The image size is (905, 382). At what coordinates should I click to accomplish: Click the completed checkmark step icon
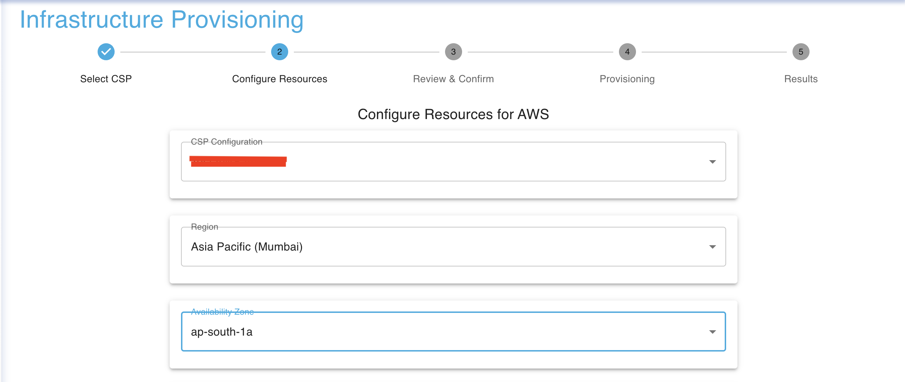[x=106, y=52]
